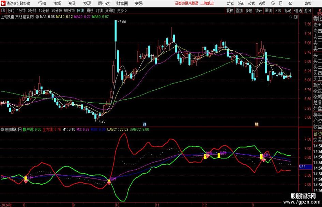
Task: Click the MA5: 6.08 label
Action: tap(47, 17)
